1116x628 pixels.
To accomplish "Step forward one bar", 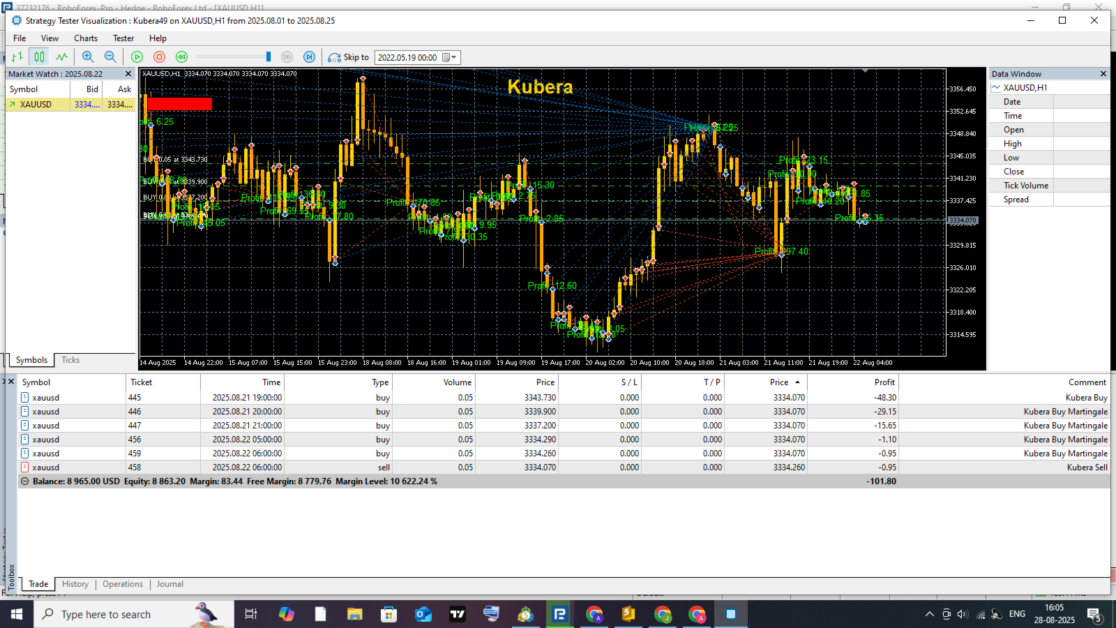I will click(x=309, y=57).
